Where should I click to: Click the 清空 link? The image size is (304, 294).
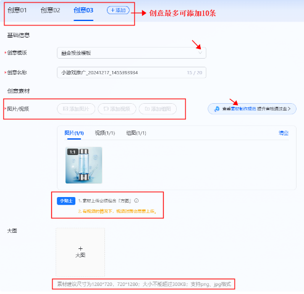(x=284, y=133)
